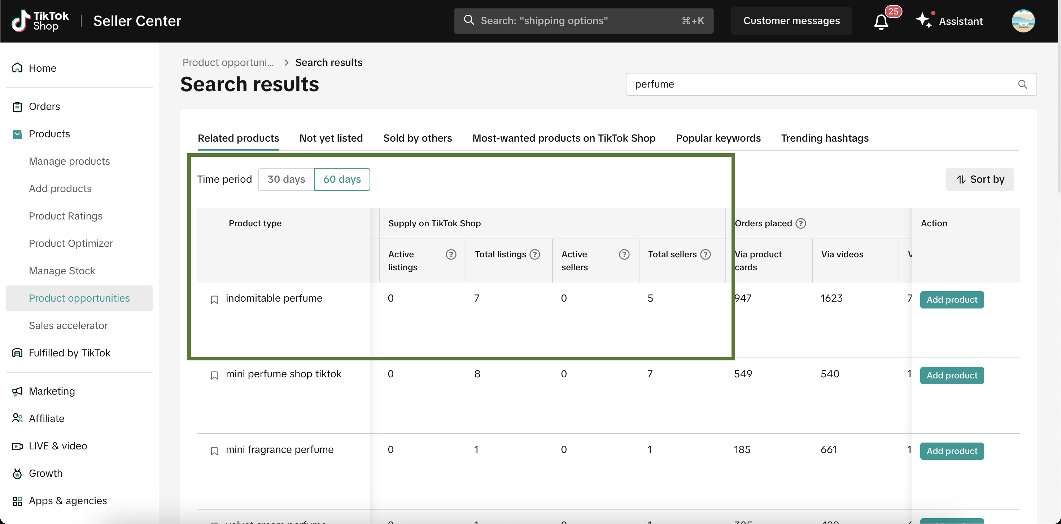This screenshot has width=1061, height=524.
Task: Open Customer messages
Action: tap(791, 21)
